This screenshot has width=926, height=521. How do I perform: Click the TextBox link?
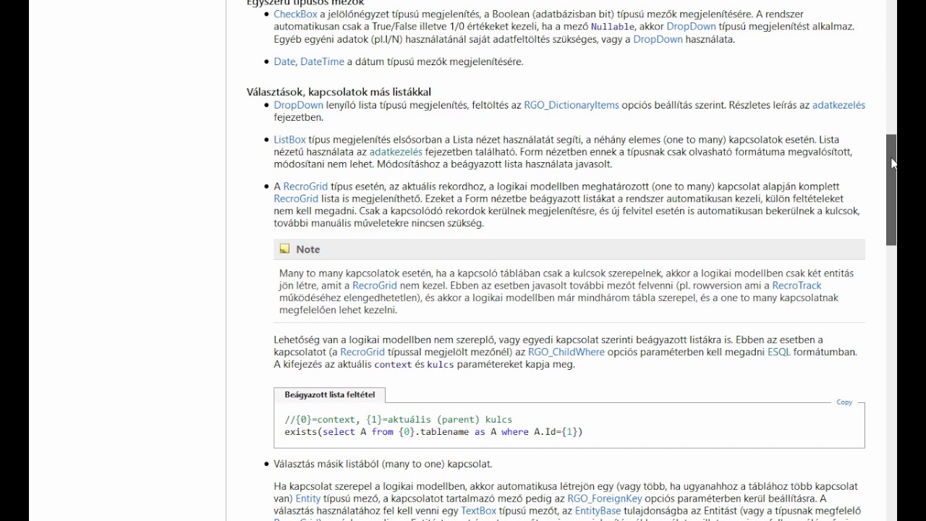pyautogui.click(x=478, y=510)
